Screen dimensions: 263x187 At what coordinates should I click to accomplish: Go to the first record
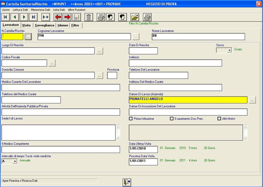tap(5, 17)
